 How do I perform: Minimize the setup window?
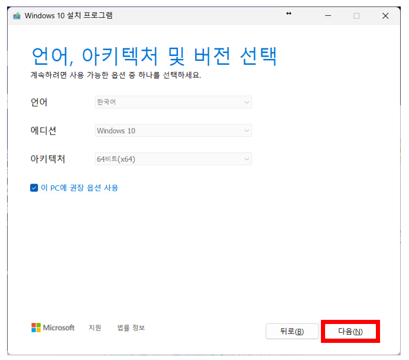[x=328, y=16]
